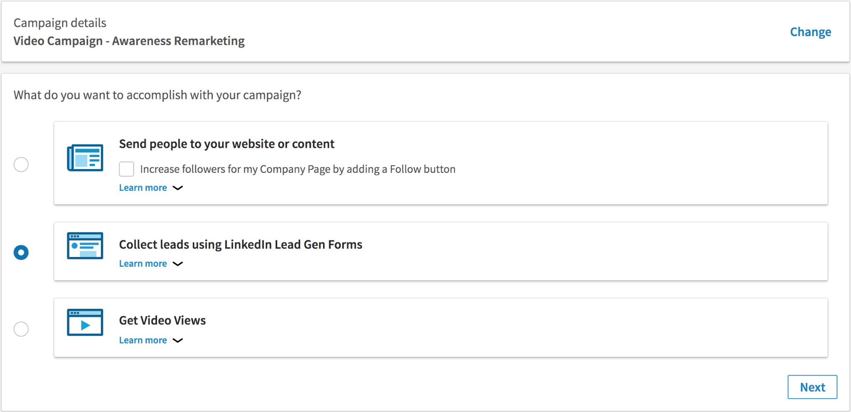
Task: Click the 'Video Campaign - Awareness Remarketing' campaign name
Action: (129, 41)
